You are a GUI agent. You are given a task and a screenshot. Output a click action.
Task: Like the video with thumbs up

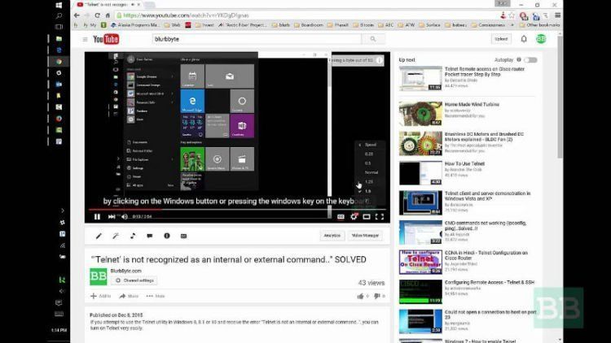point(360,297)
